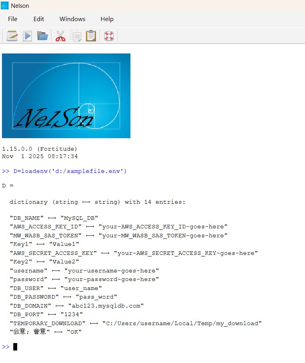Click the Nelson window title text
The height and width of the screenshot is (363, 305).
(x=20, y=6)
